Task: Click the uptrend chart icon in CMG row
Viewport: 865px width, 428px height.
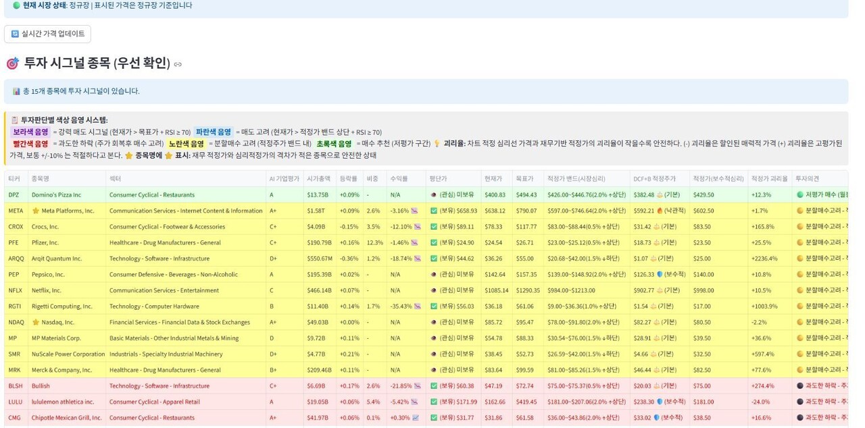Action: [416, 418]
